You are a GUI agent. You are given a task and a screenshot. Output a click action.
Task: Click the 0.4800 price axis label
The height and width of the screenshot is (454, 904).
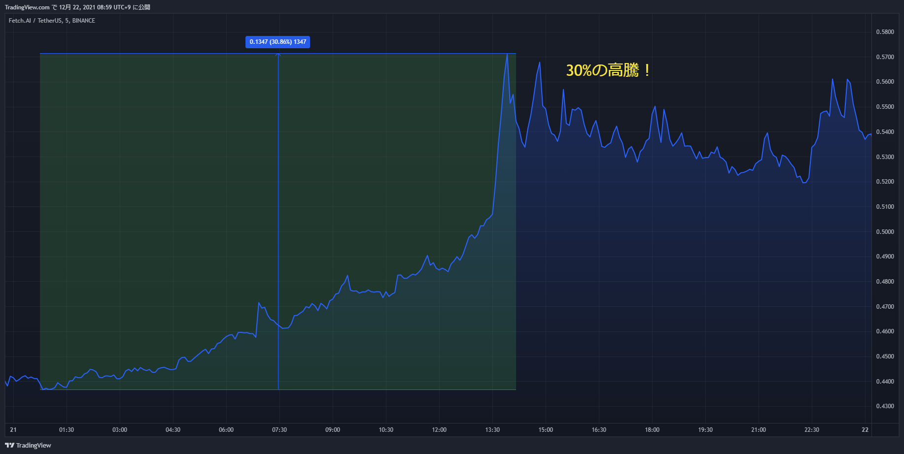click(885, 282)
